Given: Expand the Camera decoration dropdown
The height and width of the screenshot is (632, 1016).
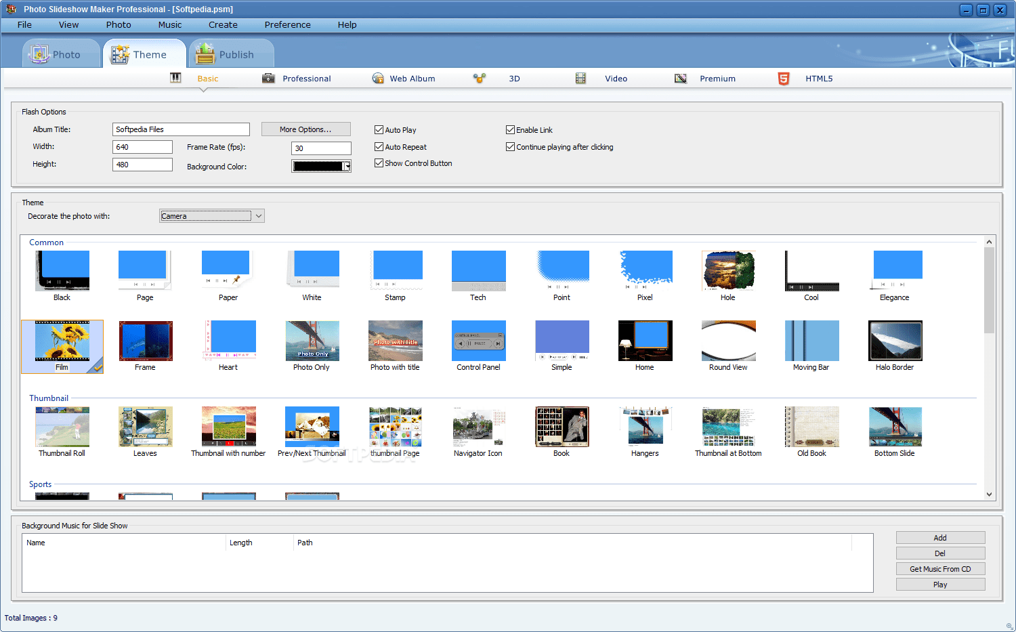Looking at the screenshot, I should pyautogui.click(x=259, y=215).
